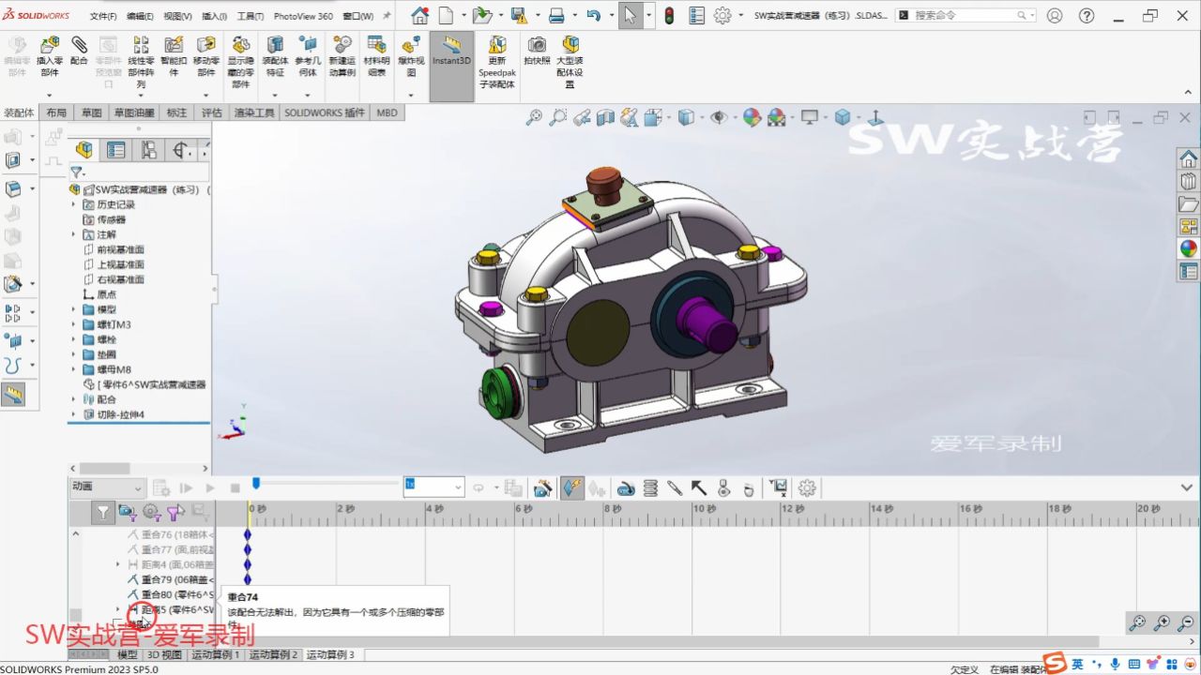Open the ConfigurationManager tab icon
Viewport: 1201px width, 675px height.
(x=148, y=150)
